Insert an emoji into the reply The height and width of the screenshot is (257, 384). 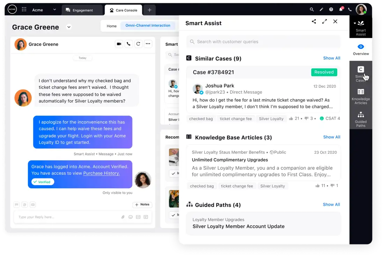(x=130, y=217)
